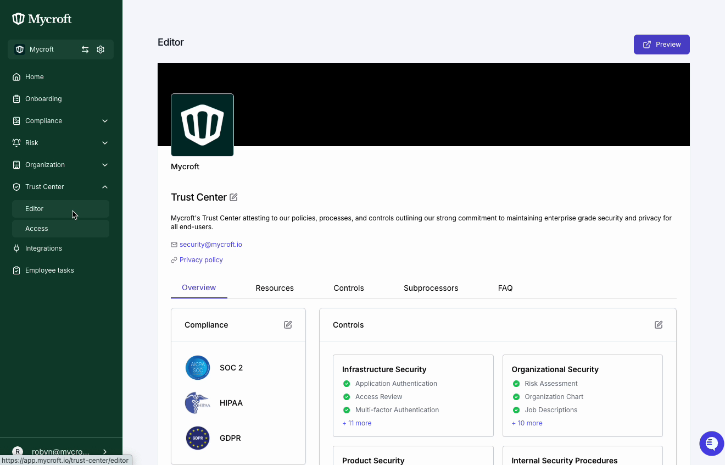Open settings via the gear icon
The height and width of the screenshot is (465, 725).
(x=101, y=49)
